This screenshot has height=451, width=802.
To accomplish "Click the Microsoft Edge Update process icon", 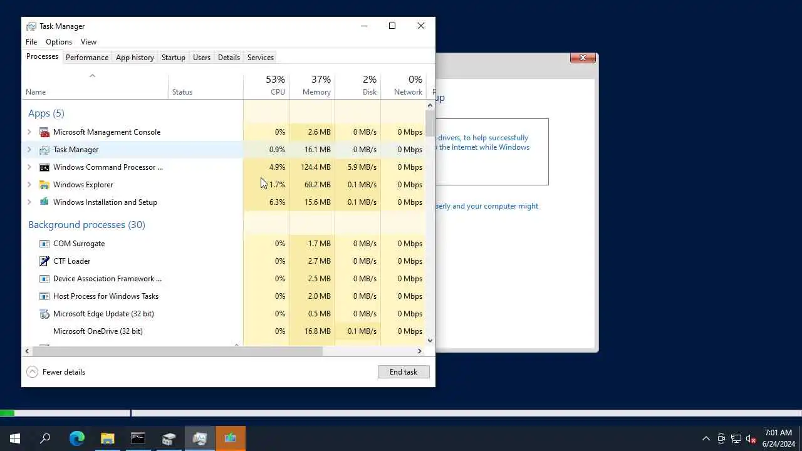I will (44, 314).
